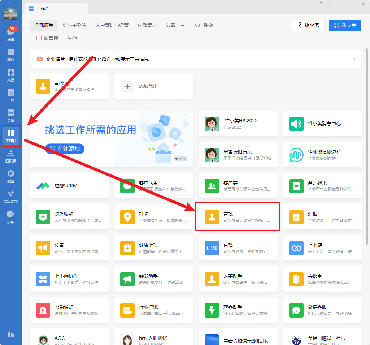Open the 文档 documents sidebar icon

[11, 74]
